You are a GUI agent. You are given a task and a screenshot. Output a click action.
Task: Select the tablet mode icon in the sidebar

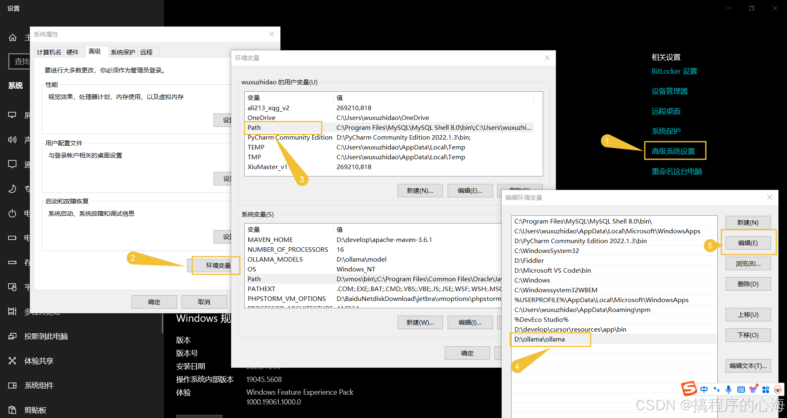click(x=13, y=287)
